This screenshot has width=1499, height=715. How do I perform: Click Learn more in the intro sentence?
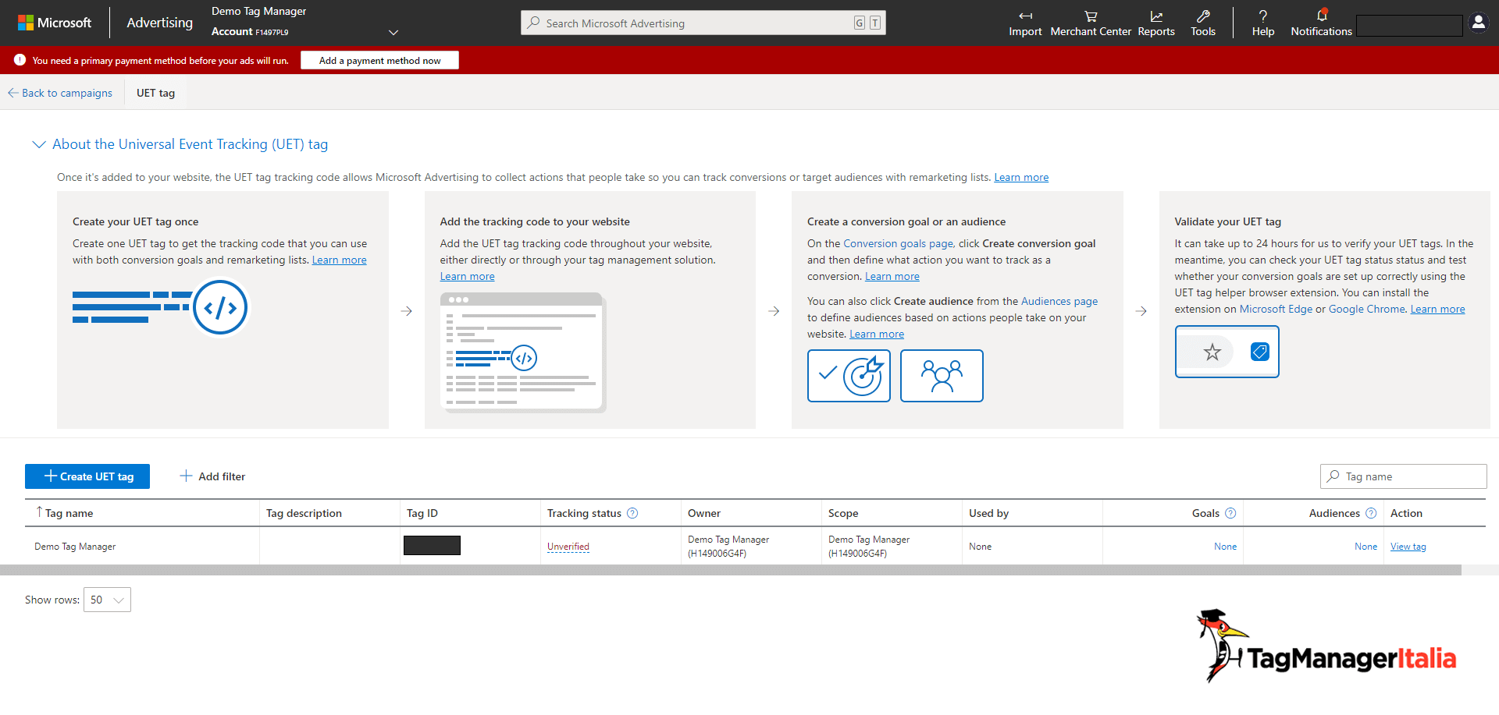tap(1021, 177)
